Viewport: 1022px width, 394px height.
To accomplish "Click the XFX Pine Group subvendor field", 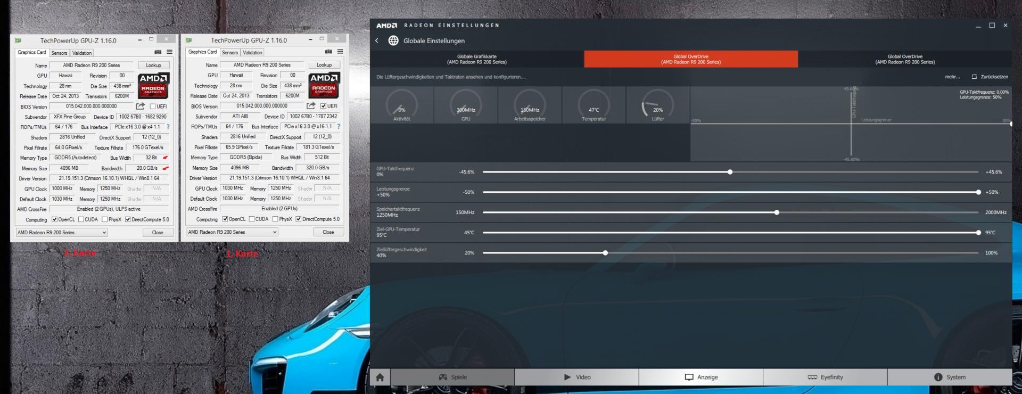I will coord(69,117).
